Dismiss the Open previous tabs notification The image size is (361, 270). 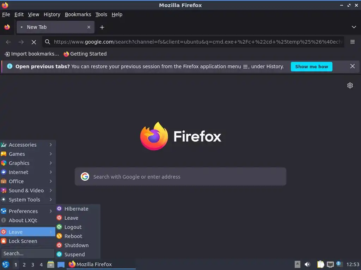click(x=352, y=66)
